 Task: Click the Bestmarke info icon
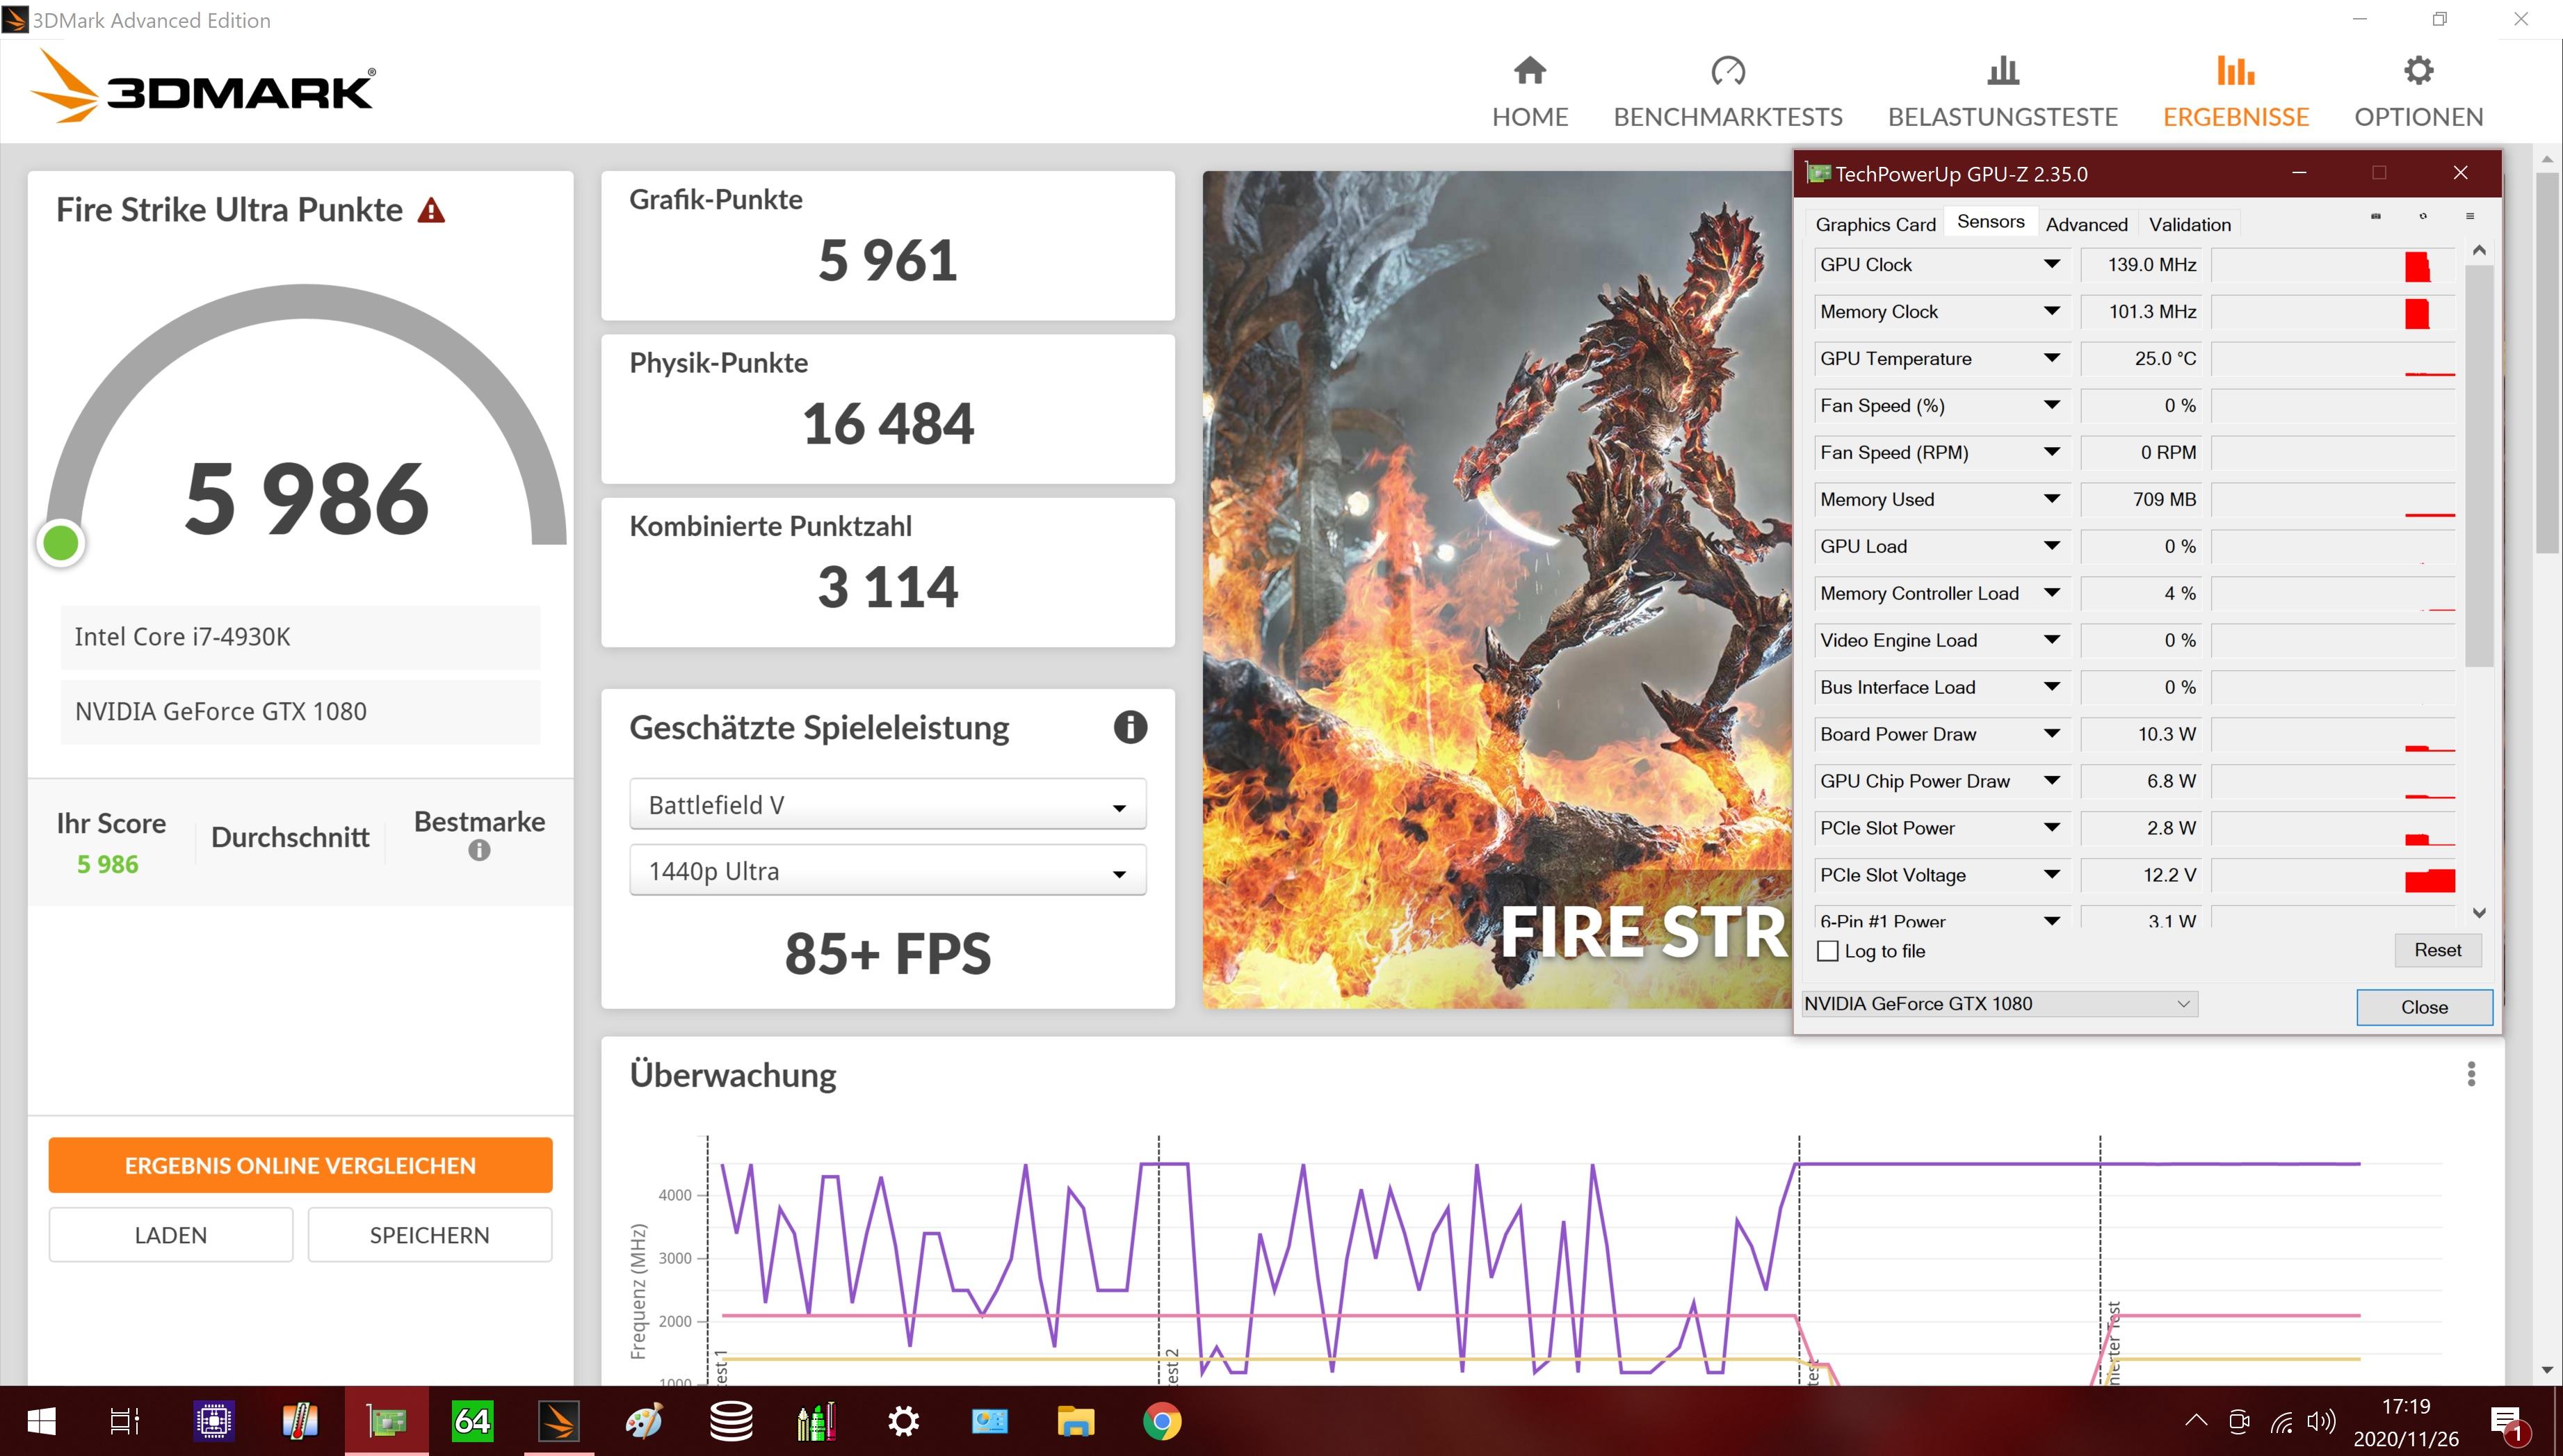point(479,850)
